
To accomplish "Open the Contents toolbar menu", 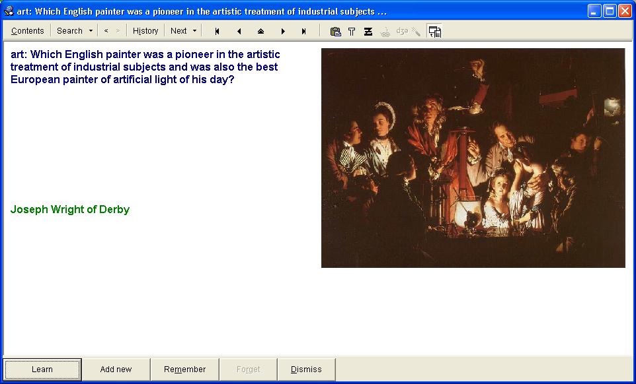I will coord(28,31).
